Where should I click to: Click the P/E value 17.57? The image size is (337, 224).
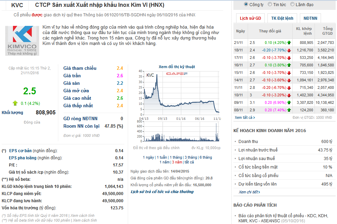(118, 165)
